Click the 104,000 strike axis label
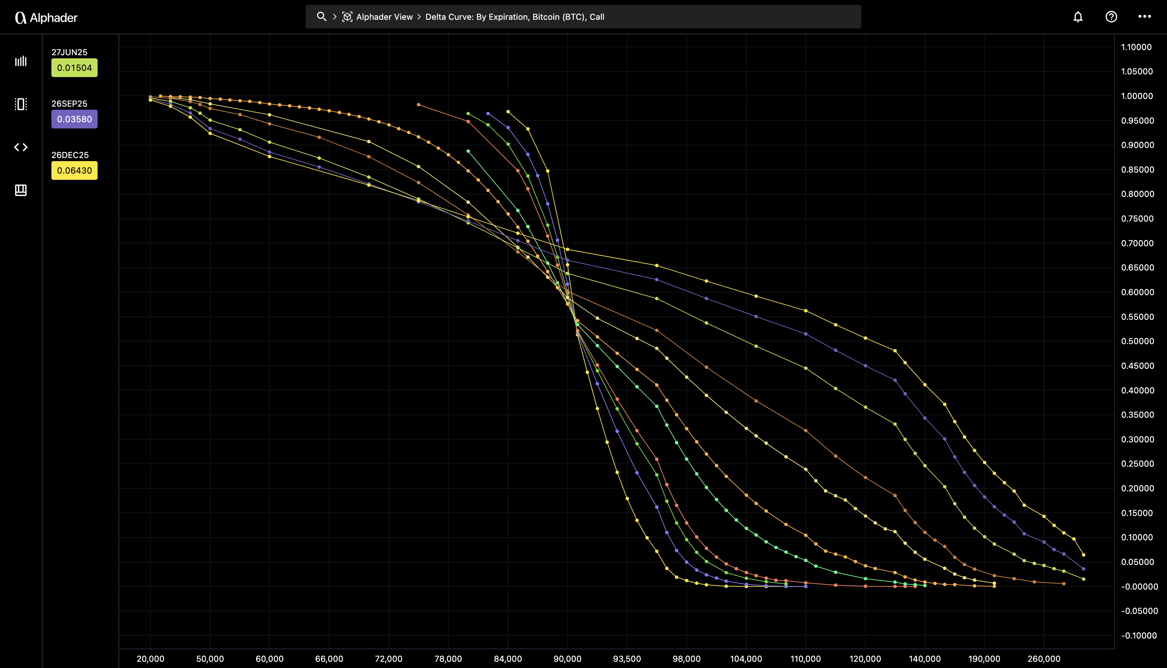 (746, 659)
